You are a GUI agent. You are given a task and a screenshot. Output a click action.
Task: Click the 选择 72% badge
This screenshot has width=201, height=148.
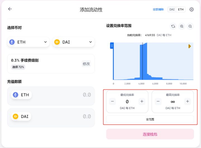coord(18,67)
